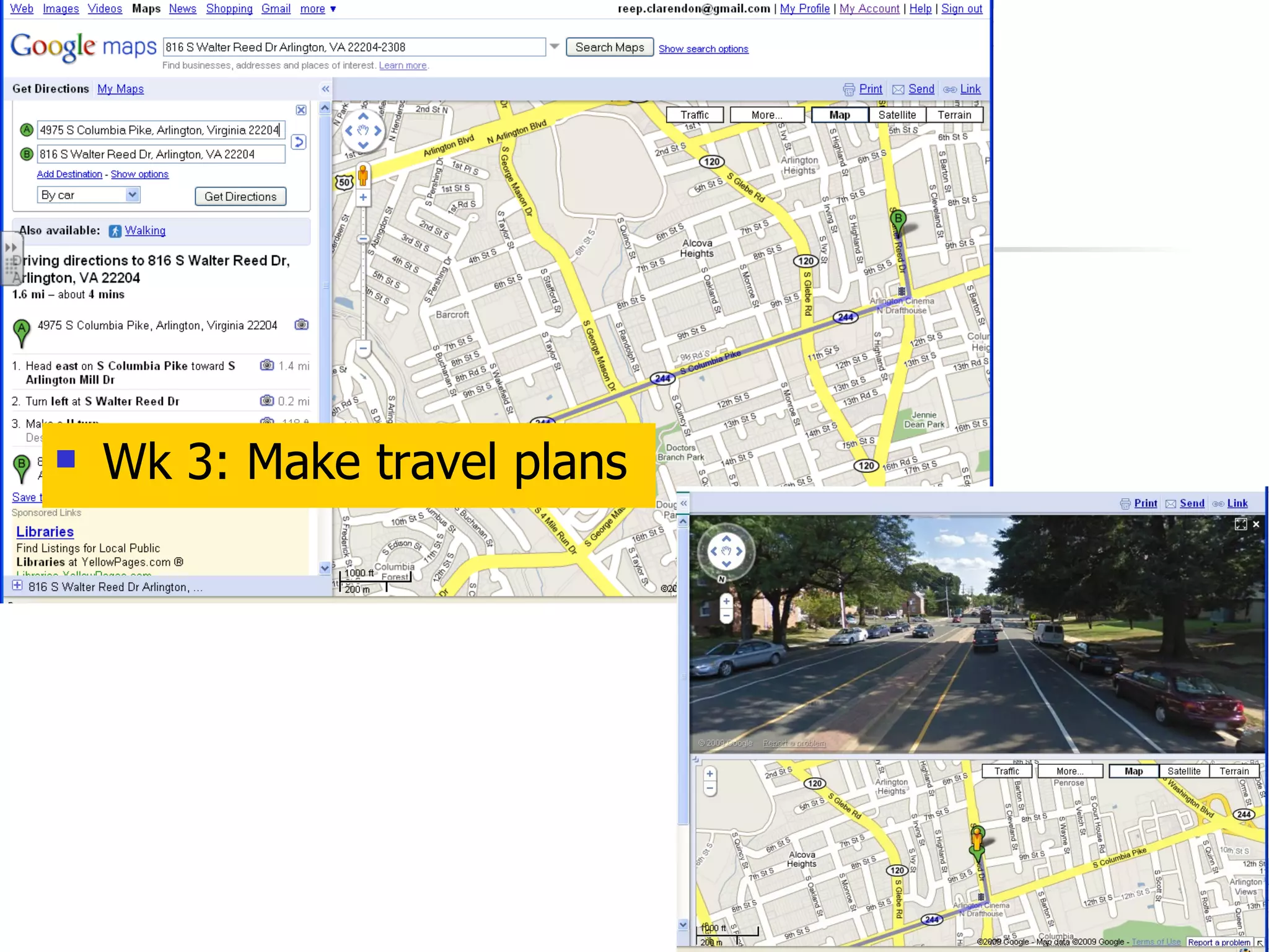Image resolution: width=1269 pixels, height=952 pixels.
Task: Go to Gmail in top navigation
Action: tap(276, 9)
